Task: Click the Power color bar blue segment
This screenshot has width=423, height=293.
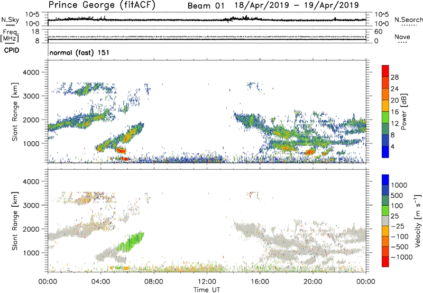Action: point(385,152)
